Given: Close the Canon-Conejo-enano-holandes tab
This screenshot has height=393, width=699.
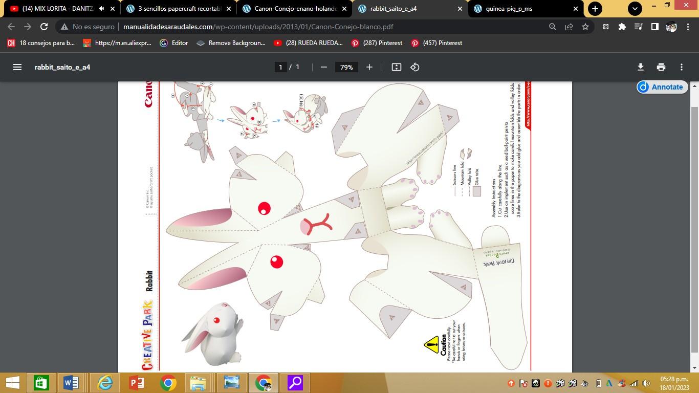Looking at the screenshot, I should [344, 9].
